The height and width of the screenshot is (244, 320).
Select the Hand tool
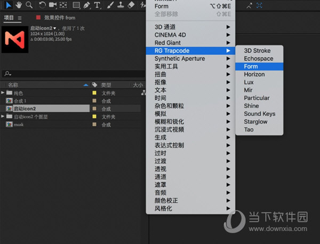(x=19, y=5)
